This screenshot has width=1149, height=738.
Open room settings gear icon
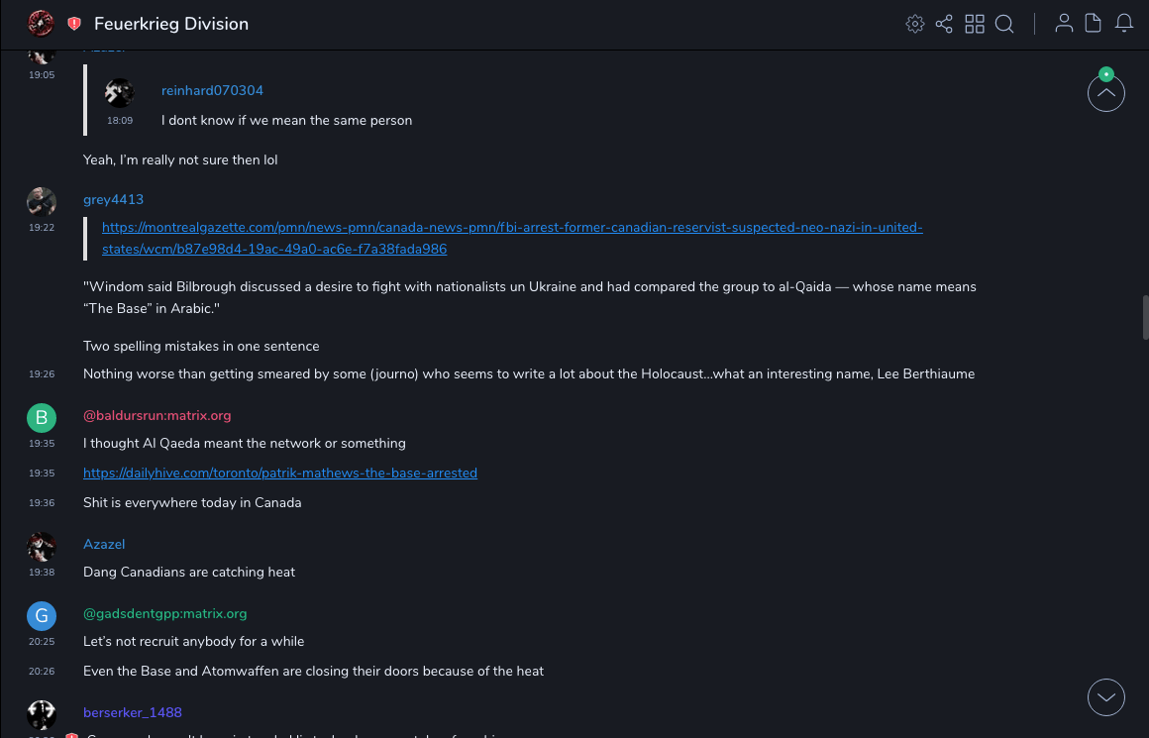pos(914,24)
